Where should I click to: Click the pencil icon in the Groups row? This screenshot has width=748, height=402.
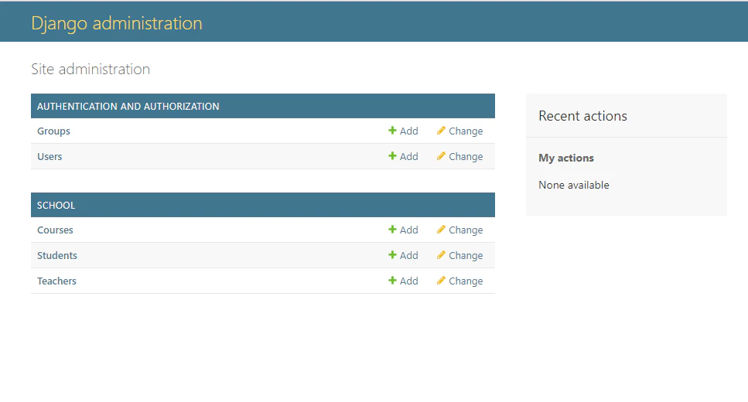[441, 130]
